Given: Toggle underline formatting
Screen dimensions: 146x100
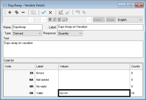Looking at the screenshot, I should [x=59, y=20].
